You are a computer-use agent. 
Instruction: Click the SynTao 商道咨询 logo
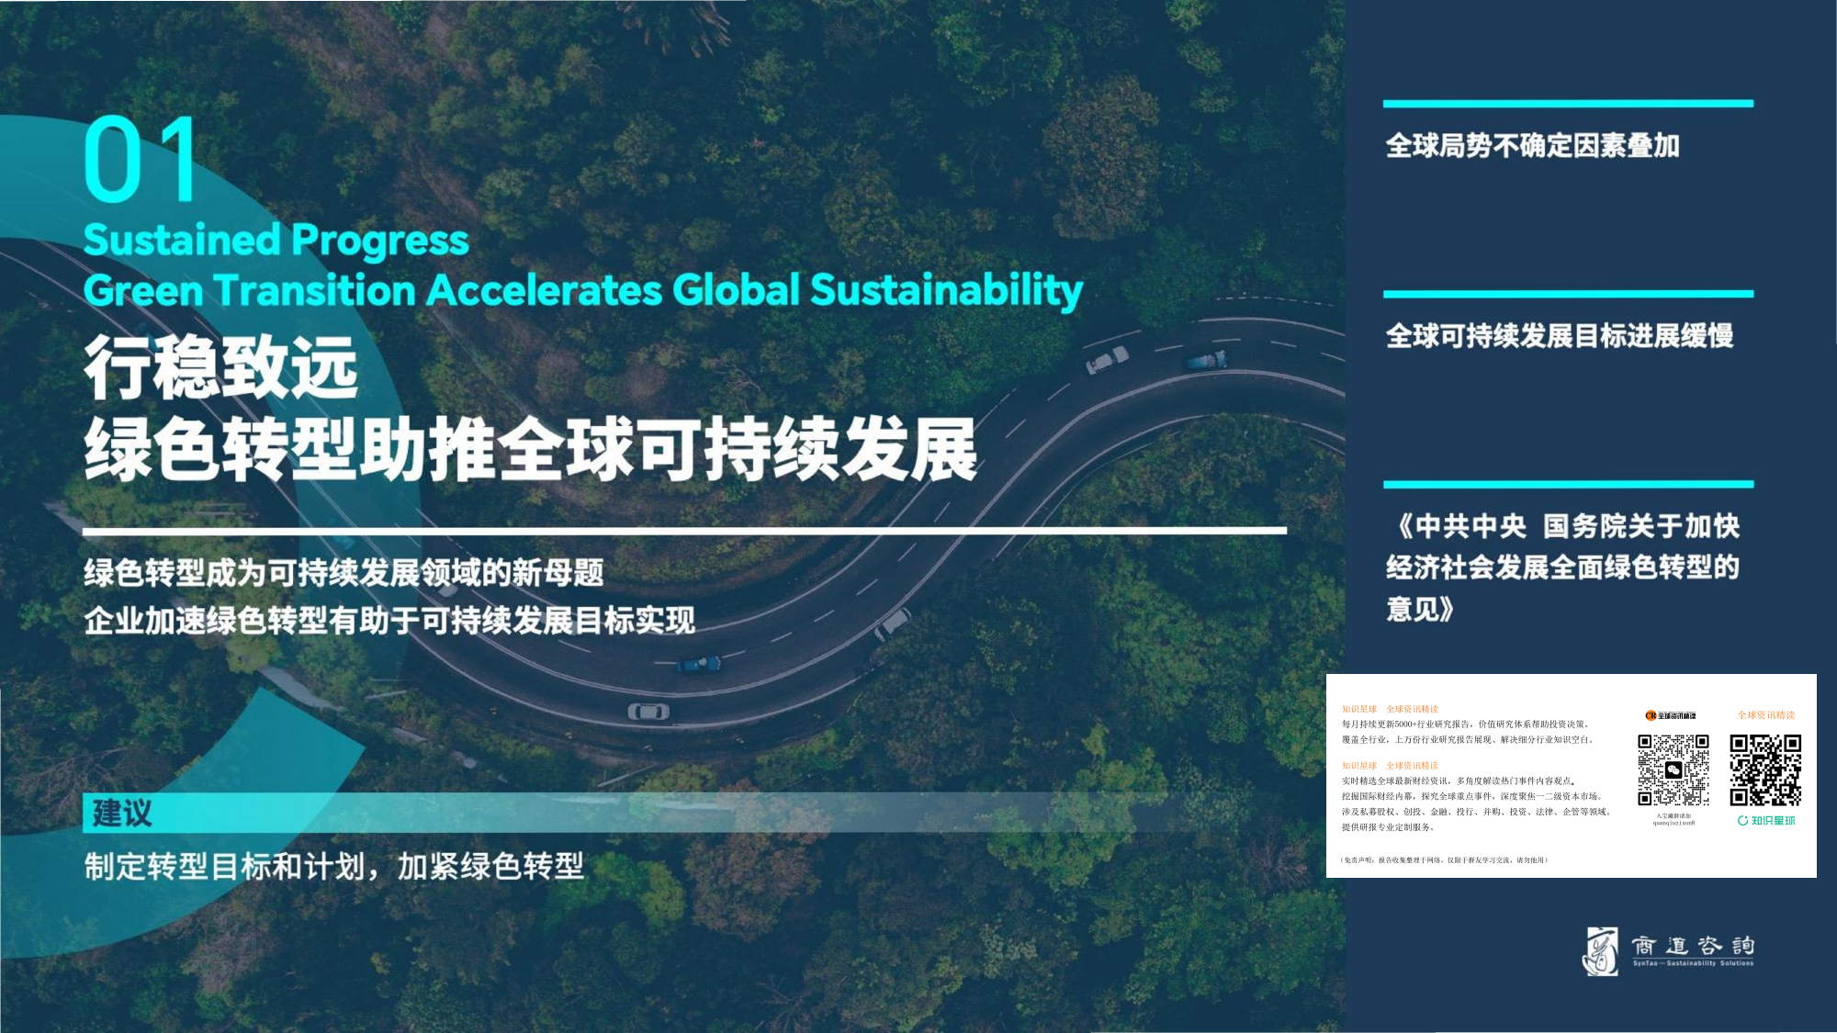click(x=1669, y=951)
